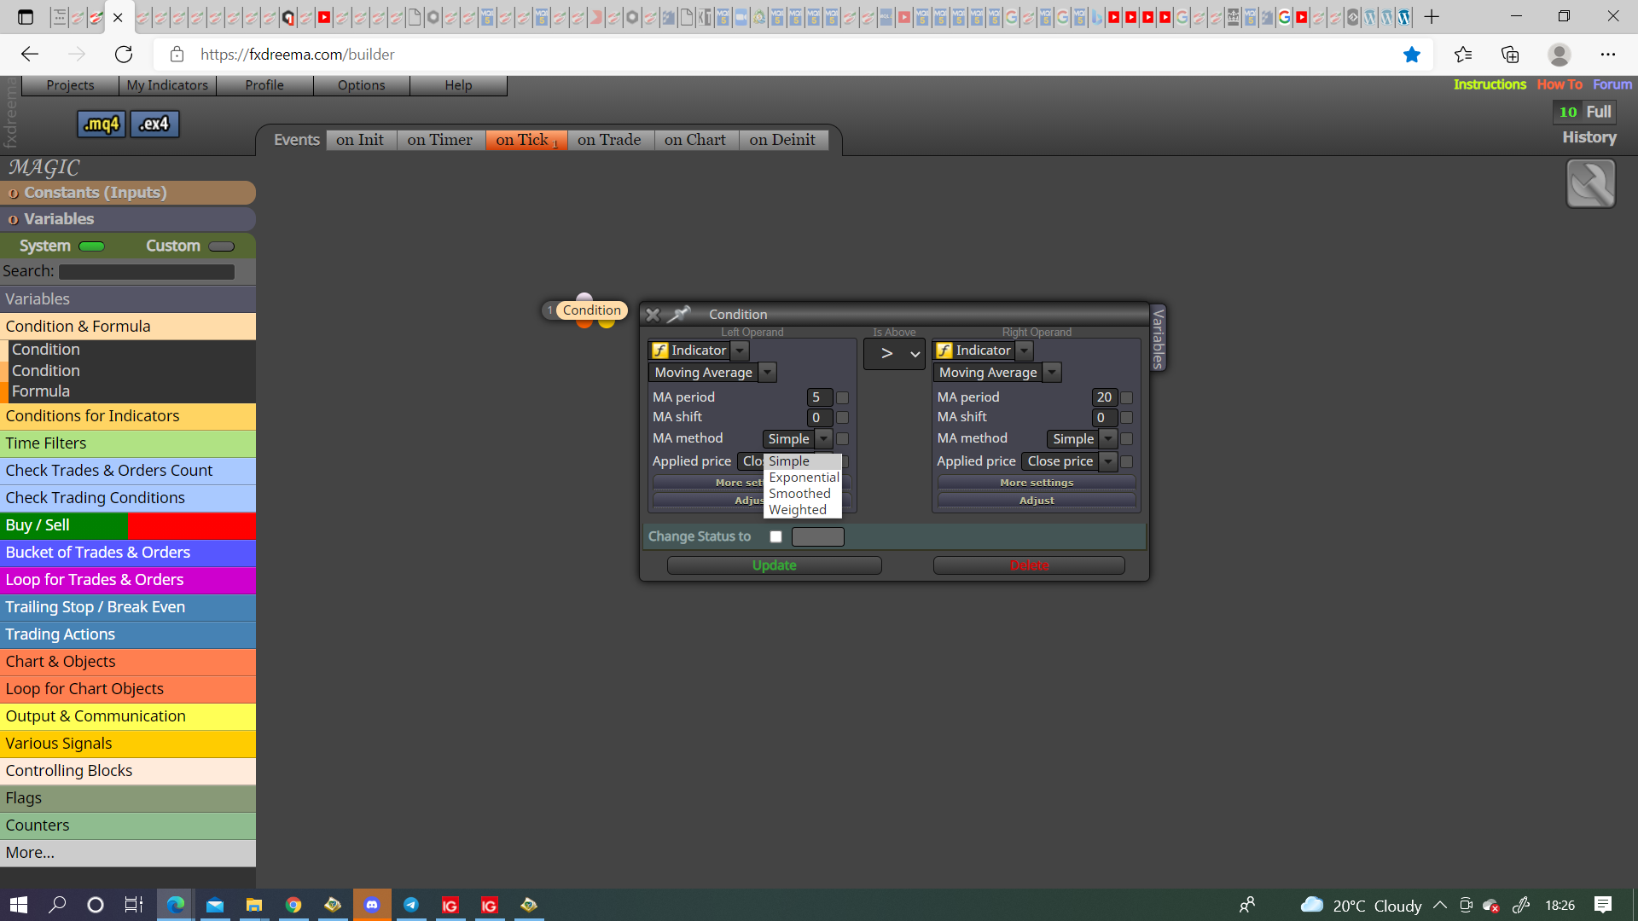
Task: Close the Condition dialog with X
Action: (x=653, y=315)
